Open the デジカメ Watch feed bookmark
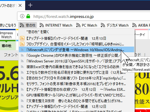 [115, 25]
